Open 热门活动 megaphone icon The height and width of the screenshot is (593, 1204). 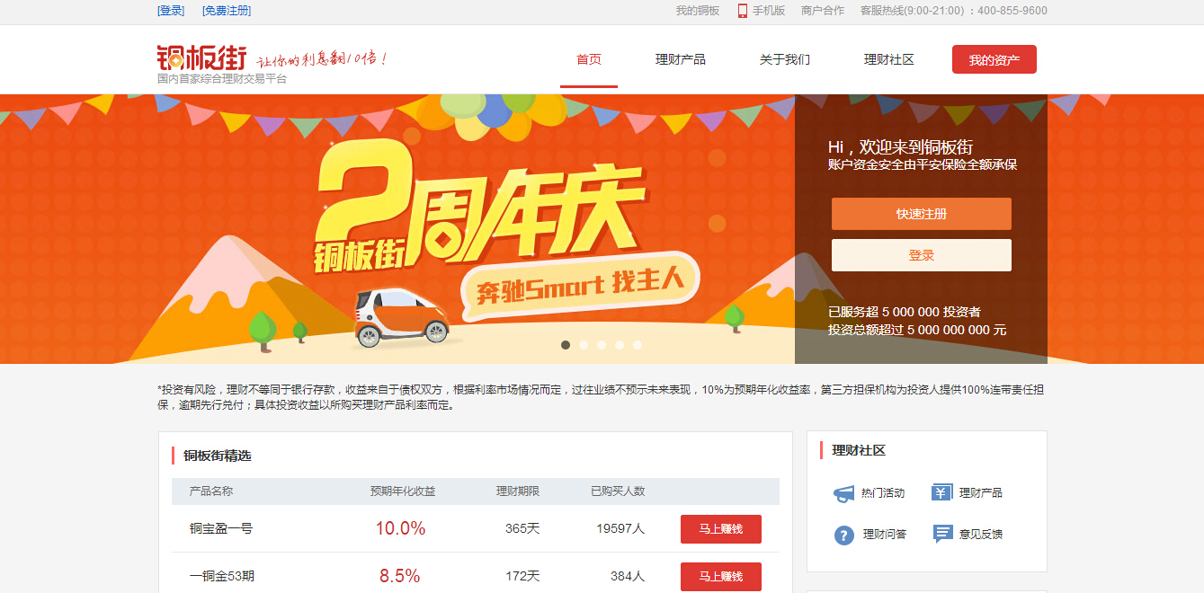(x=843, y=493)
